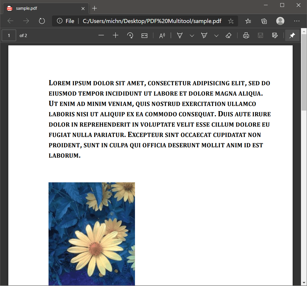Viewport: 307px width, 286px height.
Task: Click the browser back arrow
Action: point(10,21)
